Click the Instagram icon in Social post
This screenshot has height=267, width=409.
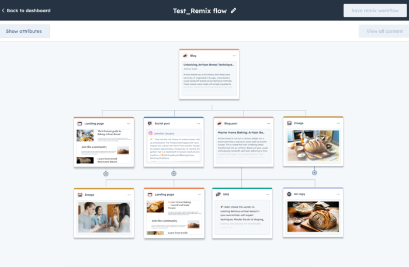[151, 133]
